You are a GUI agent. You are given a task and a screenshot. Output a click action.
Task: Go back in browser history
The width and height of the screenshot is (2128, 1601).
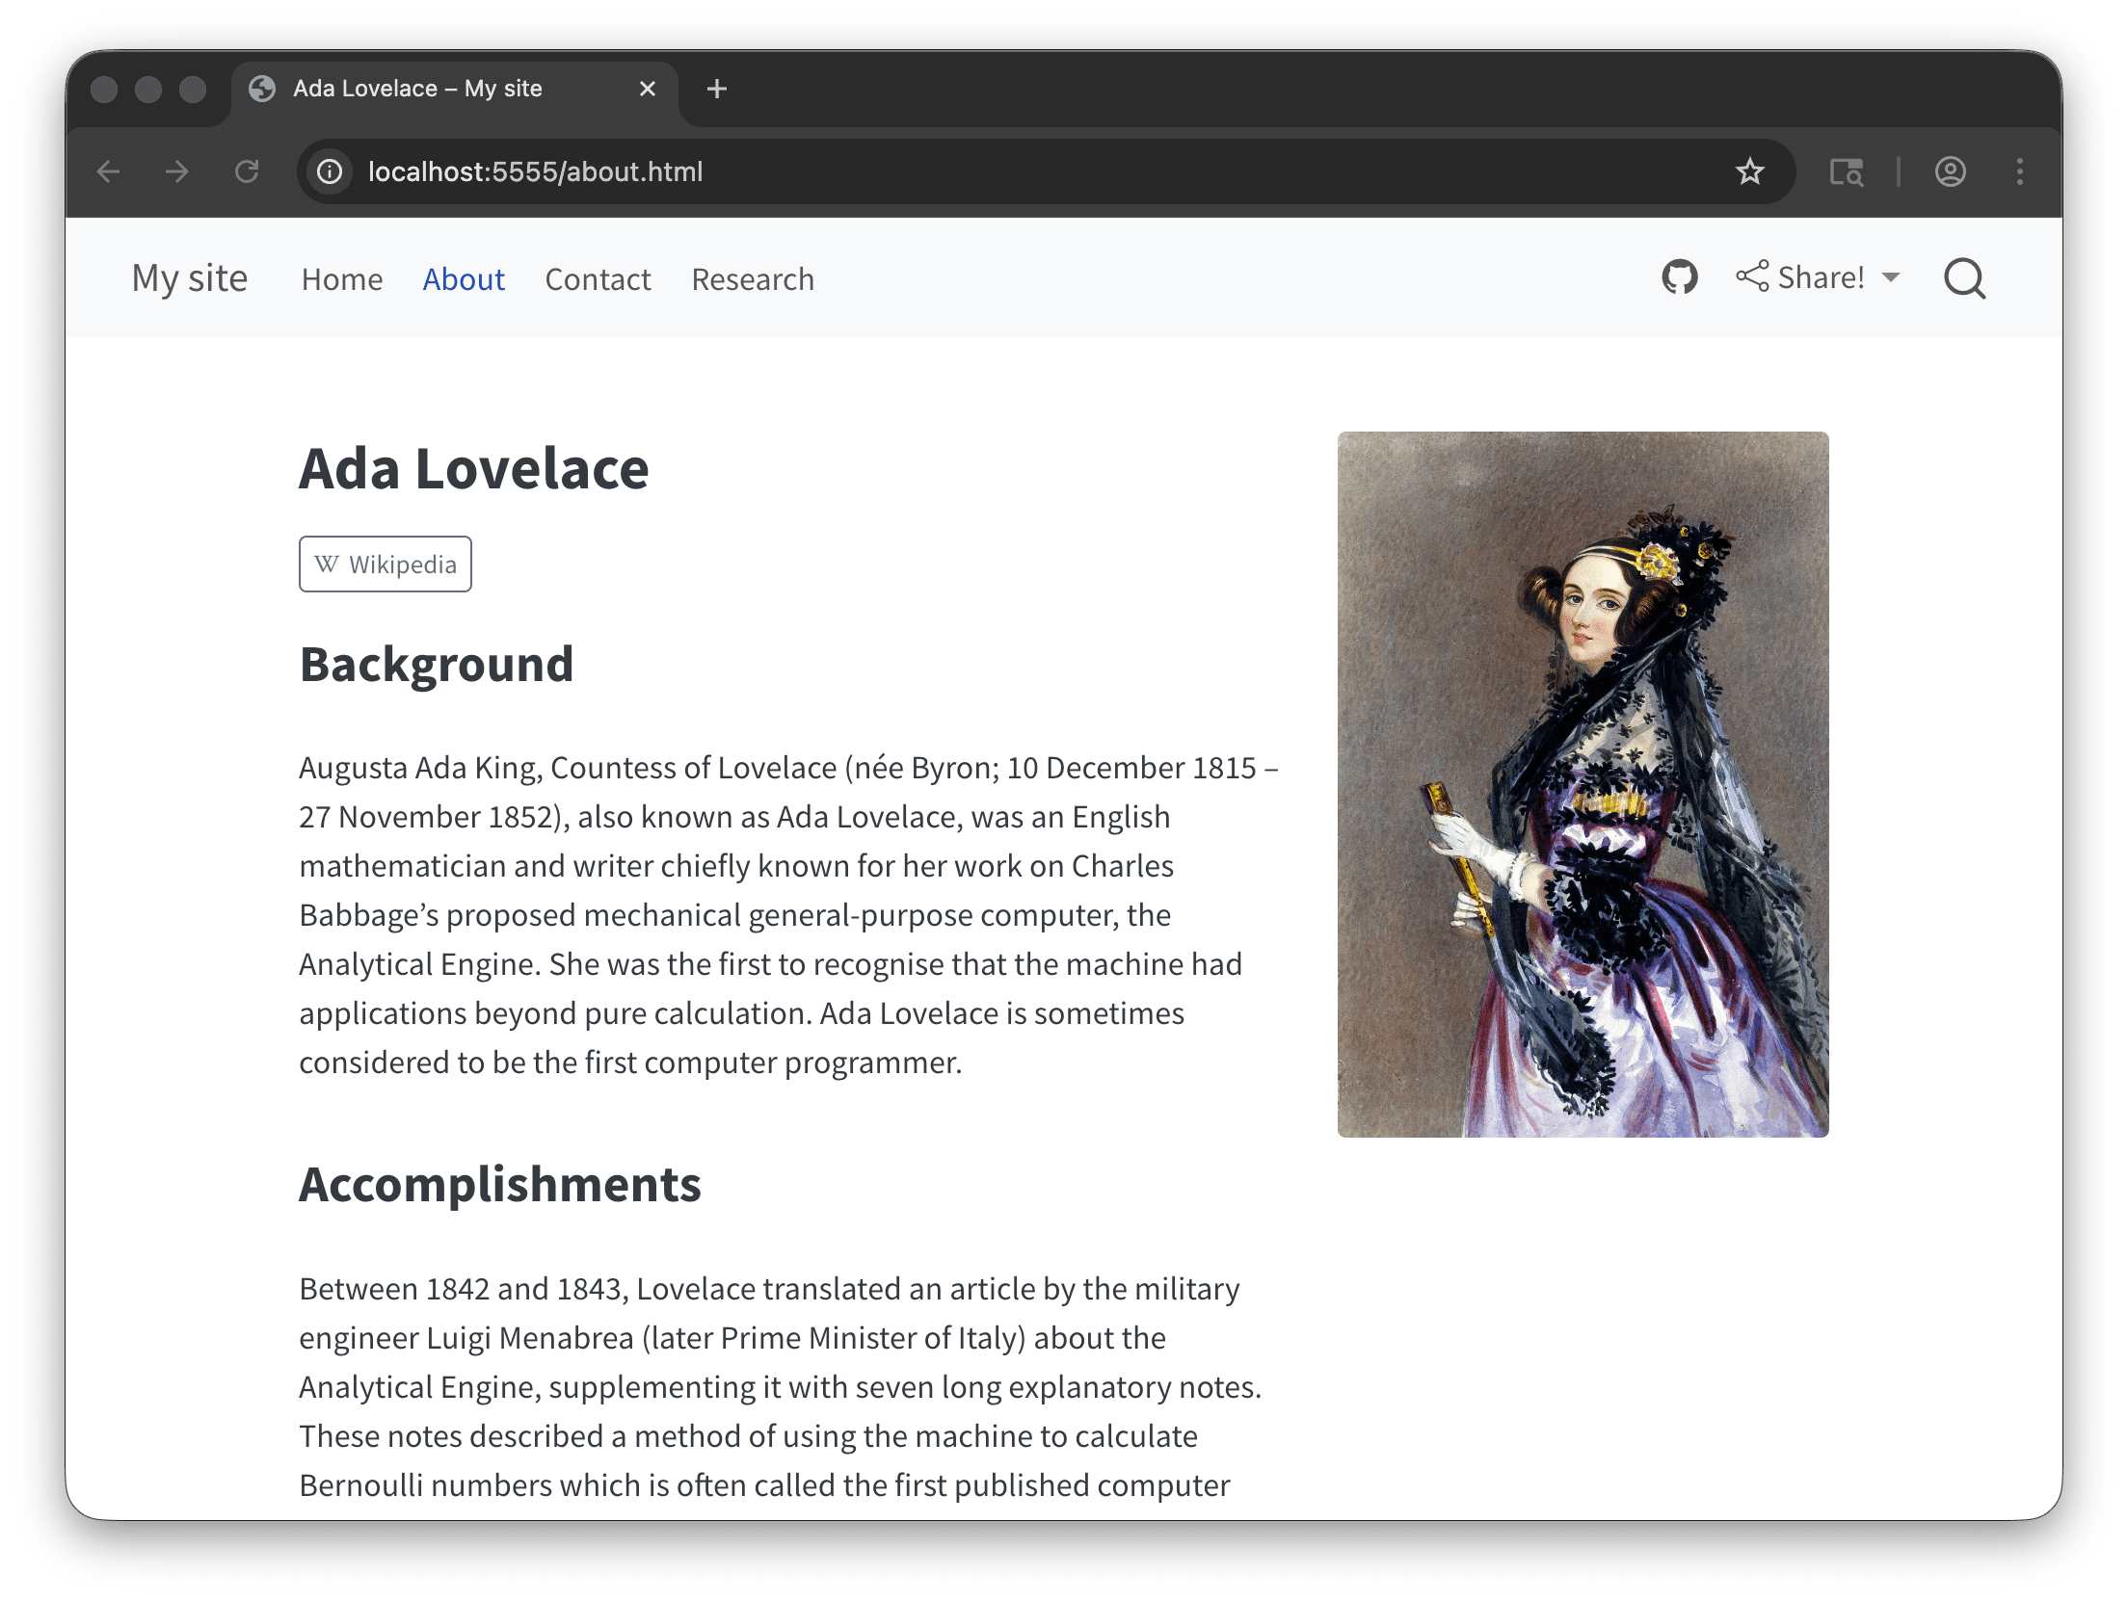point(109,171)
